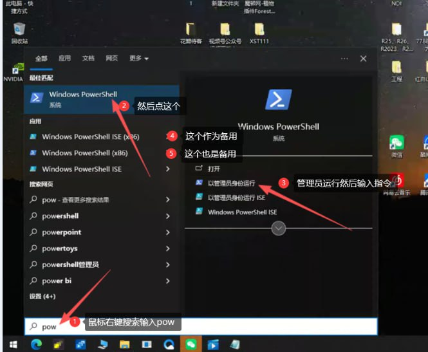Open the notebook icon on taskbar

[235, 345]
